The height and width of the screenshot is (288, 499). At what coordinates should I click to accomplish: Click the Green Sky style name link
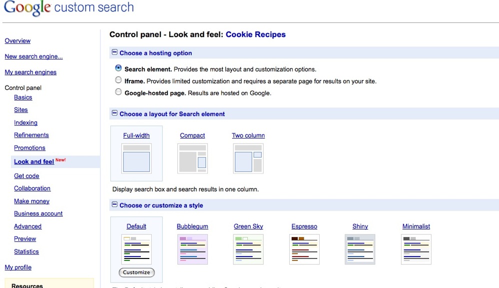[x=248, y=226]
